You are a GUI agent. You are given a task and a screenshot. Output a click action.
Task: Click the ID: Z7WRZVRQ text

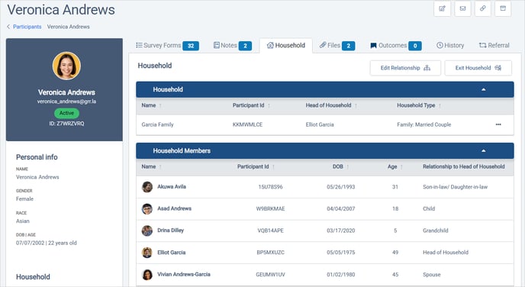(66, 124)
